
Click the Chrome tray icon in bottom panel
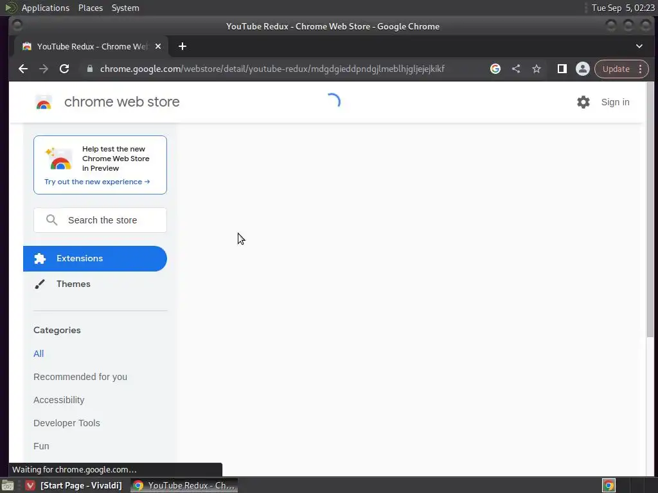(x=609, y=485)
